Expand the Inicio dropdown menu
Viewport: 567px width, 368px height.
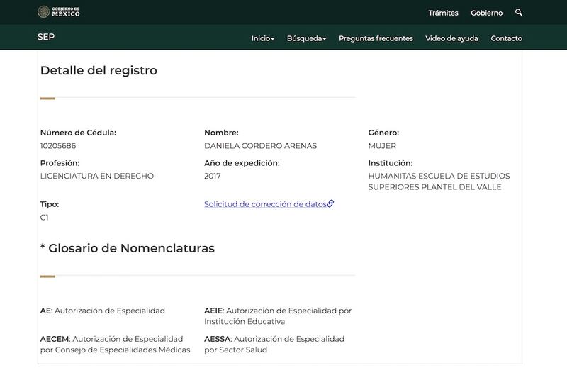(263, 38)
